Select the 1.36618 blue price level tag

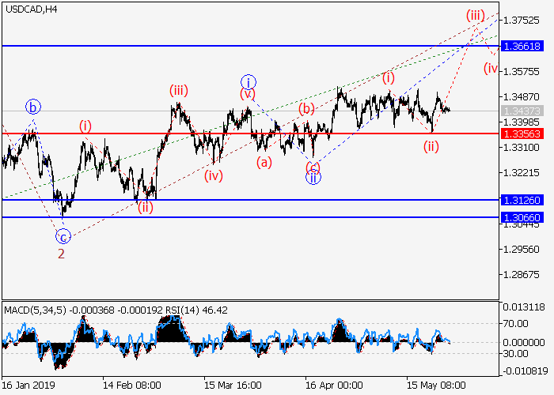click(526, 47)
